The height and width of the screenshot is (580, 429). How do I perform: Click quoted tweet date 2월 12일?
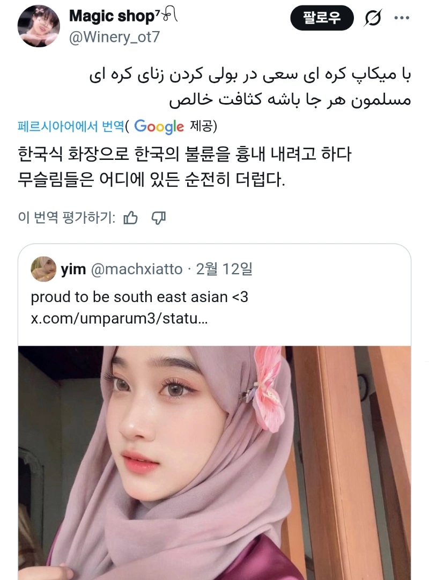pos(224,269)
